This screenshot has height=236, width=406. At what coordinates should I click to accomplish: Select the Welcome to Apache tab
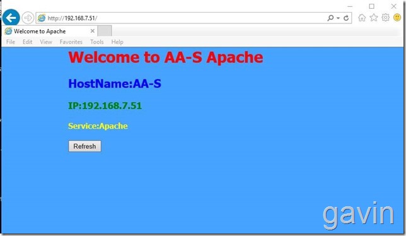click(49, 32)
